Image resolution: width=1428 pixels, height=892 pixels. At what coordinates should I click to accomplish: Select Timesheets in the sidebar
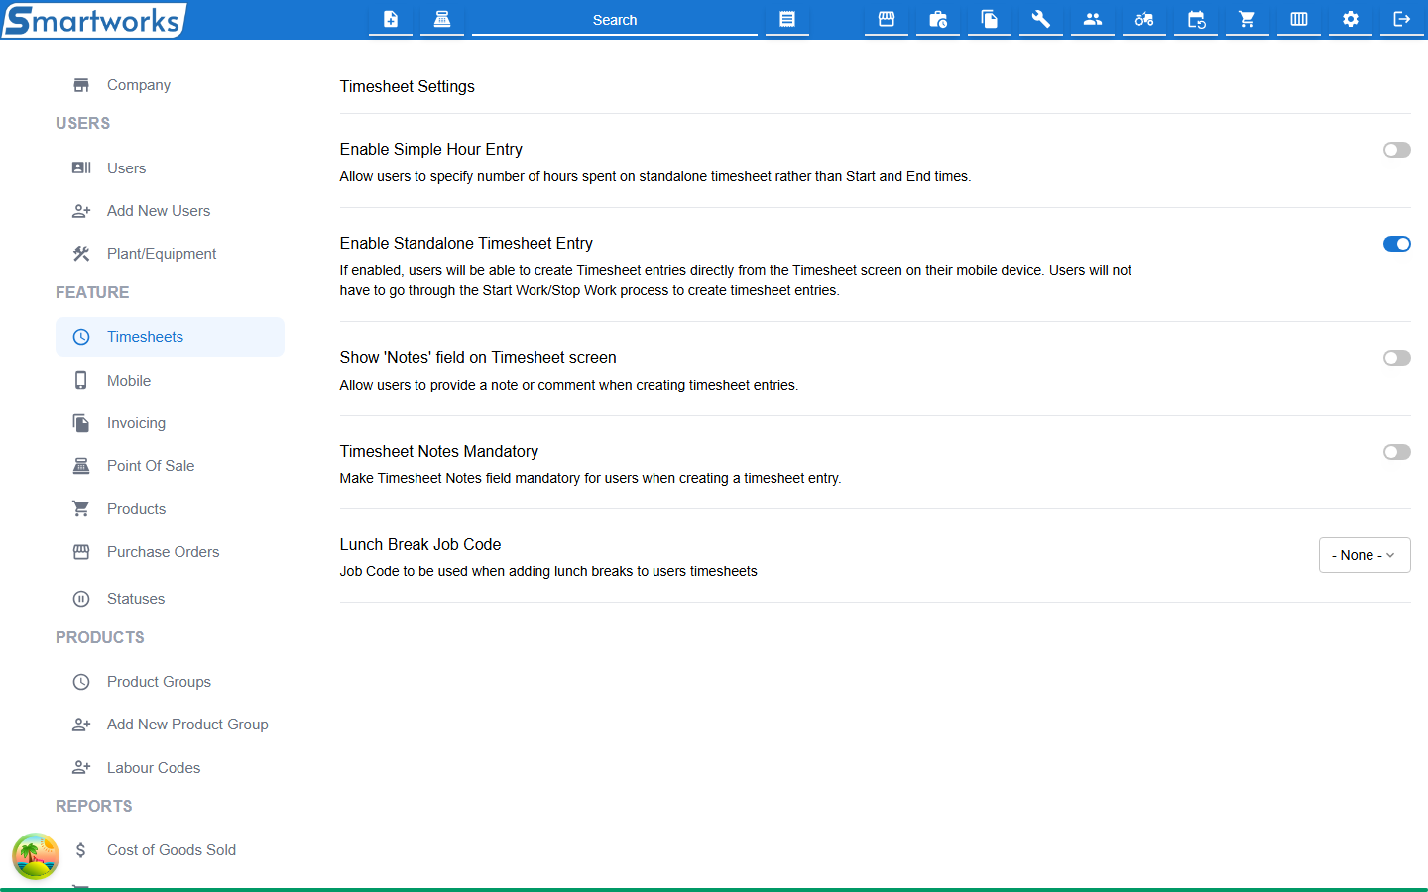[170, 337]
